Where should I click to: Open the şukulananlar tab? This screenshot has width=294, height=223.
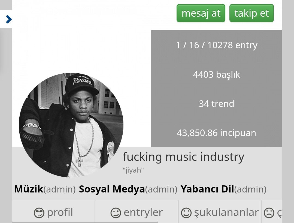pos(220,212)
